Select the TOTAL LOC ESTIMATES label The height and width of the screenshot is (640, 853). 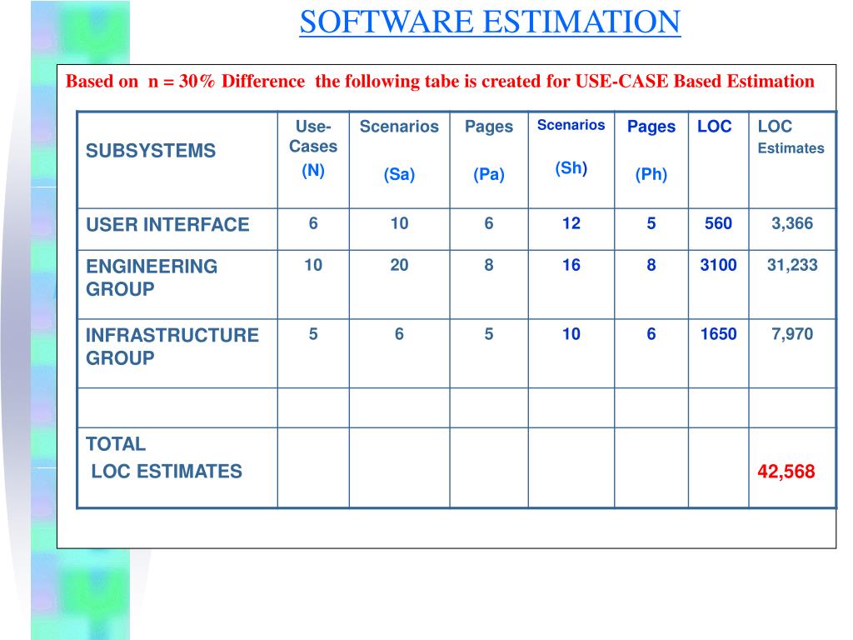[164, 457]
